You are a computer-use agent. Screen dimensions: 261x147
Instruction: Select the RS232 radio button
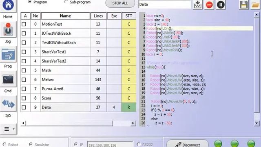[139, 144]
